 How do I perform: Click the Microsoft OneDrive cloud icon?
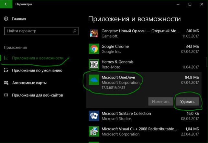(94, 80)
